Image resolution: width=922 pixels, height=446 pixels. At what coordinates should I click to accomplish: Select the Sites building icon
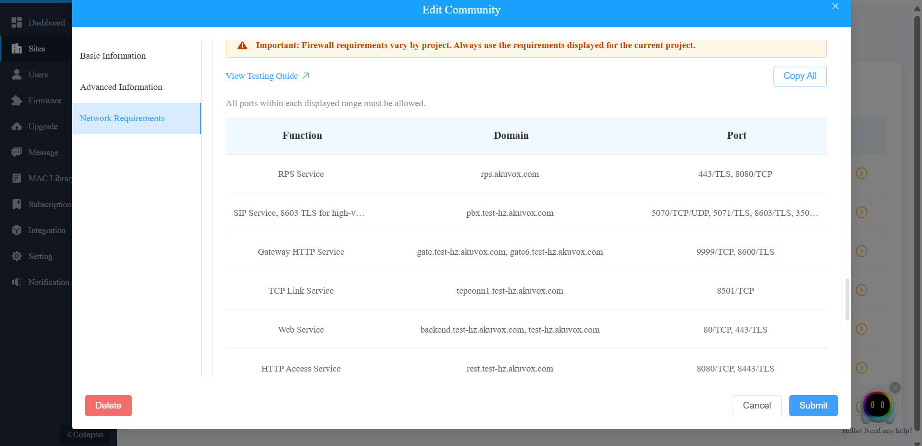click(x=17, y=49)
